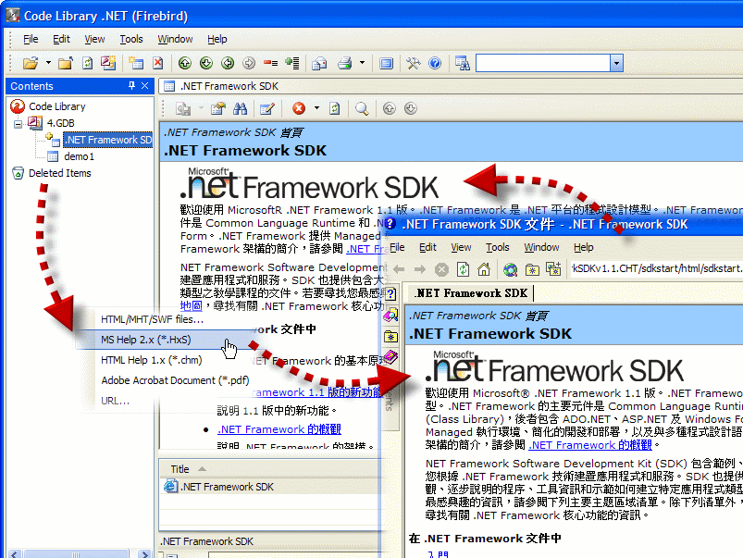The height and width of the screenshot is (558, 743).
Task: Choose Adobe Acrobat Document (*.pdf) menu entry
Action: pyautogui.click(x=175, y=380)
